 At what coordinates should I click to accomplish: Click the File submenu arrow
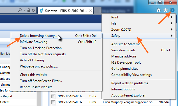click(x=172, y=23)
